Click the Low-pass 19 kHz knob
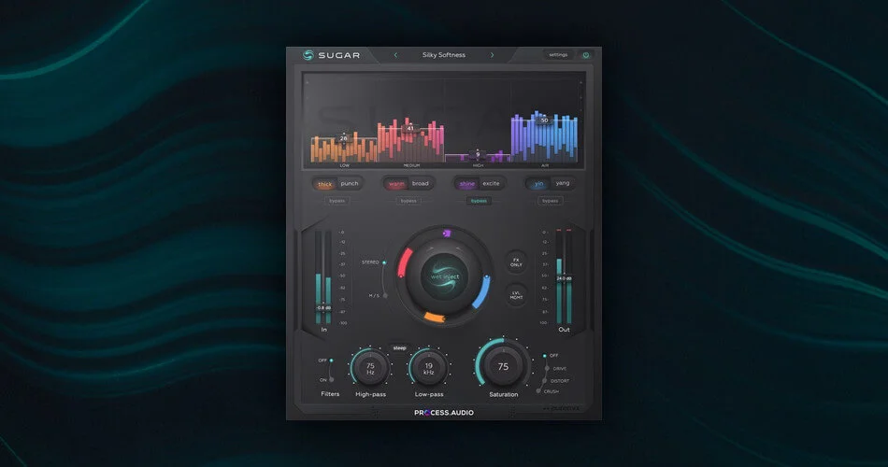This screenshot has height=467, width=888. (429, 368)
